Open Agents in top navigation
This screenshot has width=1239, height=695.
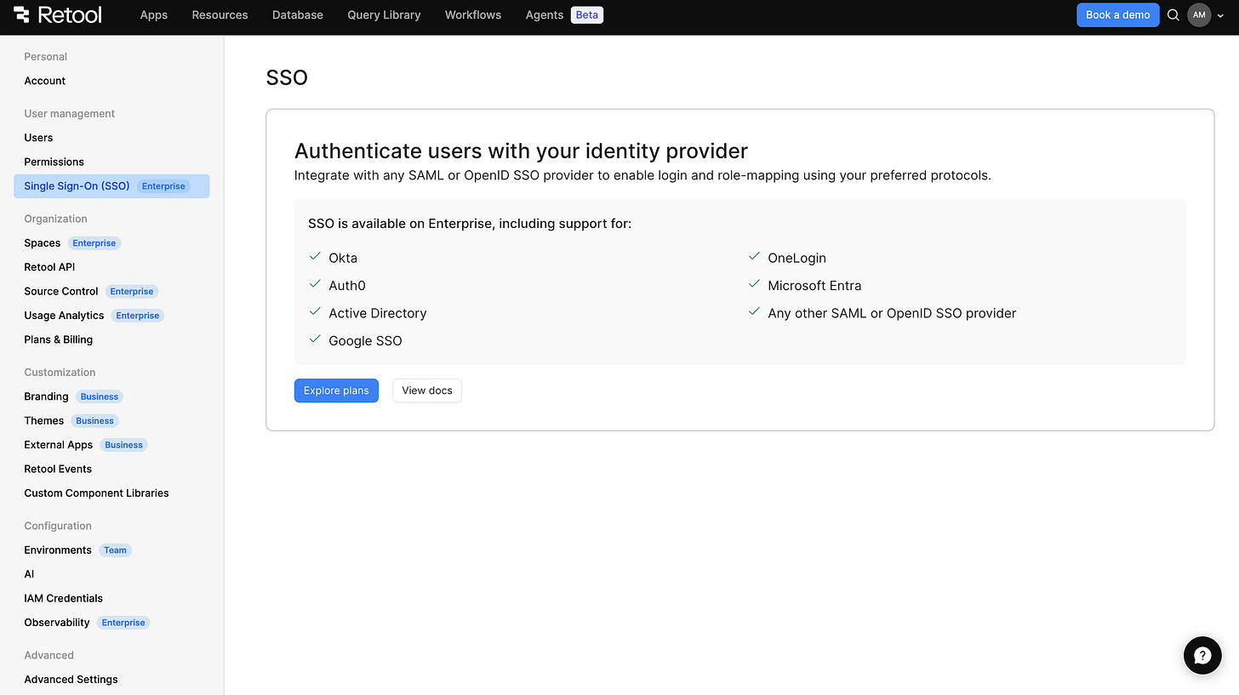click(x=545, y=14)
